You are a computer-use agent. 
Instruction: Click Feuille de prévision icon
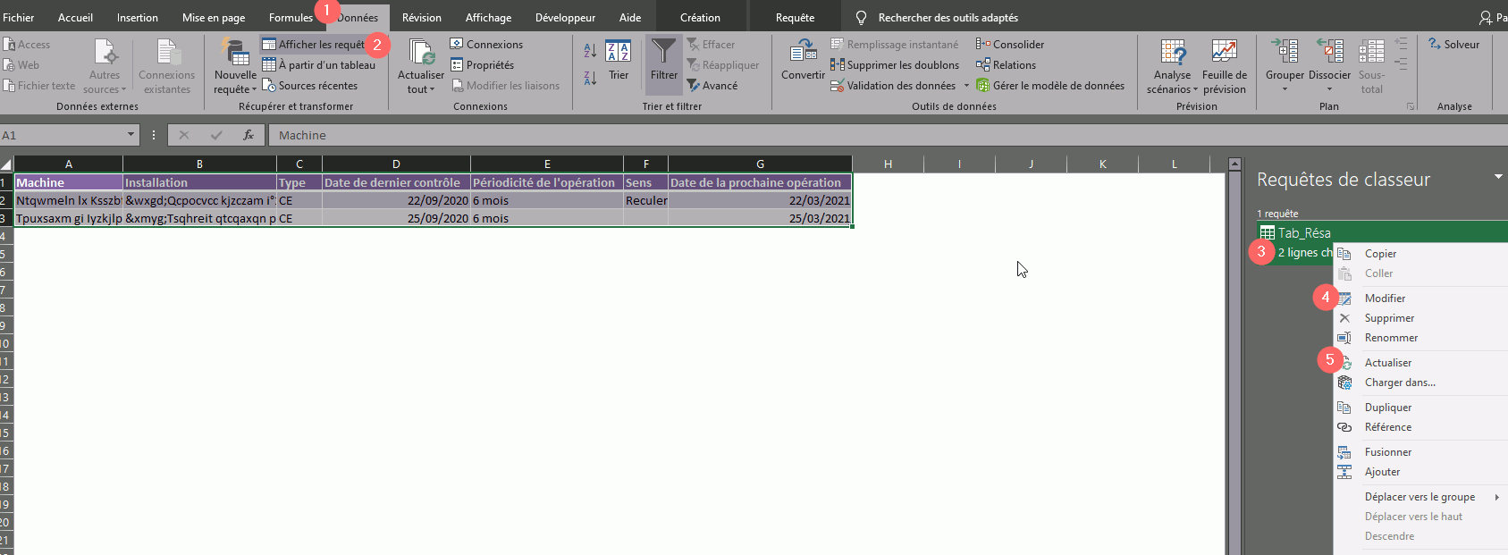(1224, 53)
